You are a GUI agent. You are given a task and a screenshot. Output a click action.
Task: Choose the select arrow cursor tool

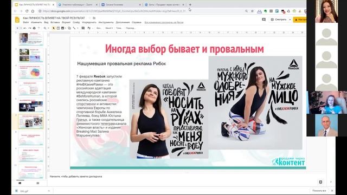click(54, 28)
